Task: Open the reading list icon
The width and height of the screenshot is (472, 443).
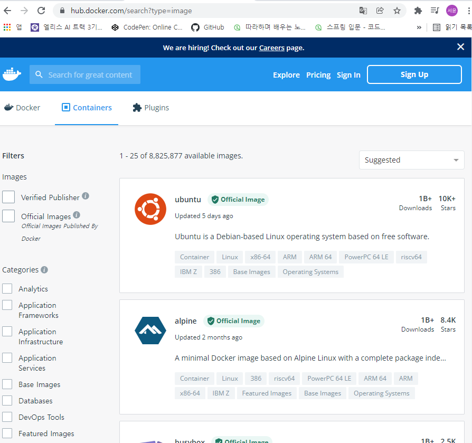Action: [x=437, y=27]
